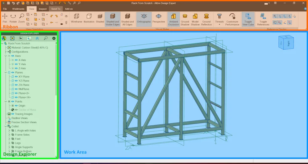
Task: Select the ZX-Plane tree item
Action: point(24,85)
